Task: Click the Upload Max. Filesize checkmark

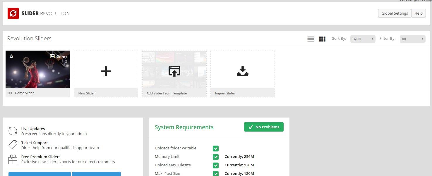Action: [216, 165]
